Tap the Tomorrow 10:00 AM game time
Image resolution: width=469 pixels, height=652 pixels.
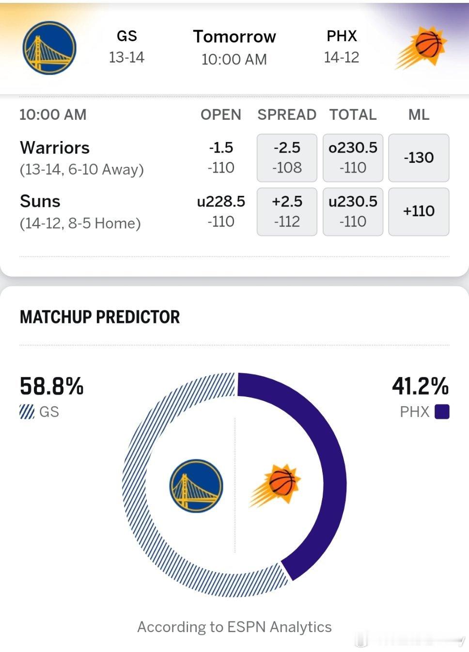tap(234, 48)
